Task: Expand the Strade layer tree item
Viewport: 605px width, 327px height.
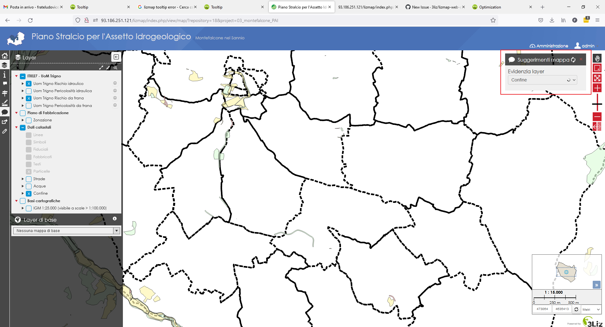Action: click(22, 179)
